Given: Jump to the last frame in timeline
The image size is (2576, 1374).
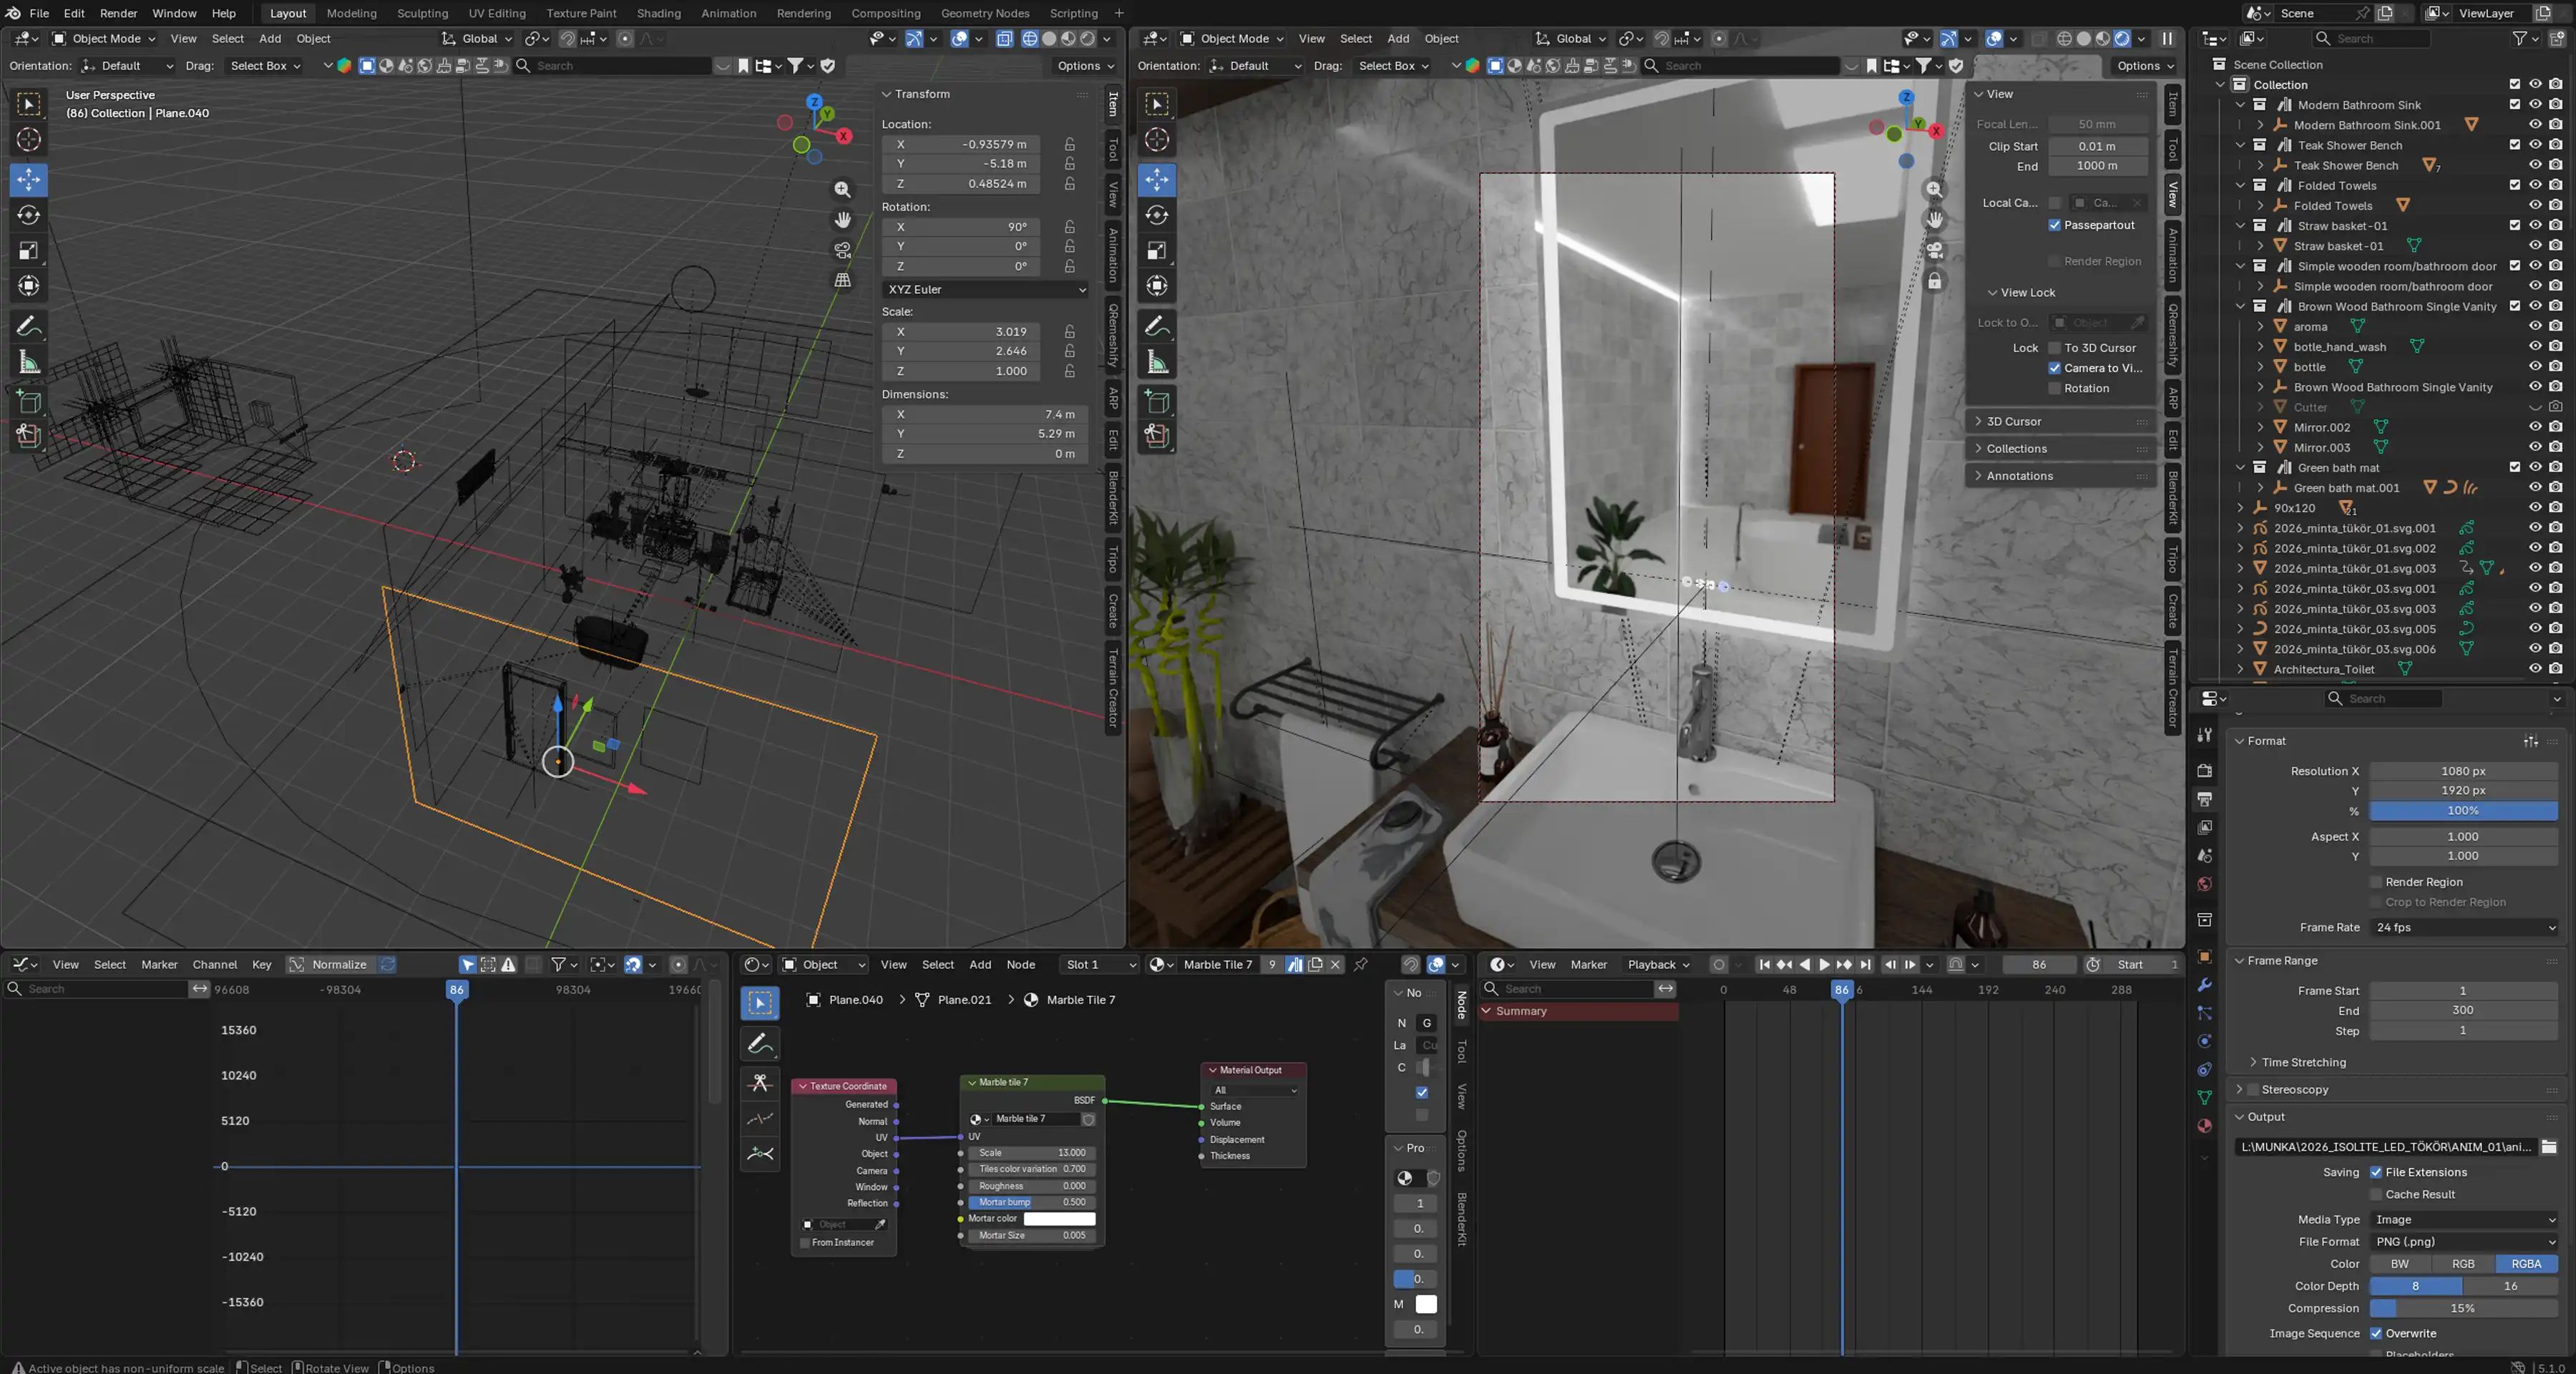Looking at the screenshot, I should tap(1865, 965).
